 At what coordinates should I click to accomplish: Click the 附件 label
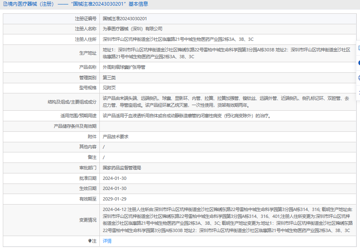point(92,137)
